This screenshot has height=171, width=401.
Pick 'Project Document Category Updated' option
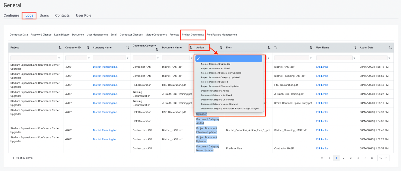[220, 77]
